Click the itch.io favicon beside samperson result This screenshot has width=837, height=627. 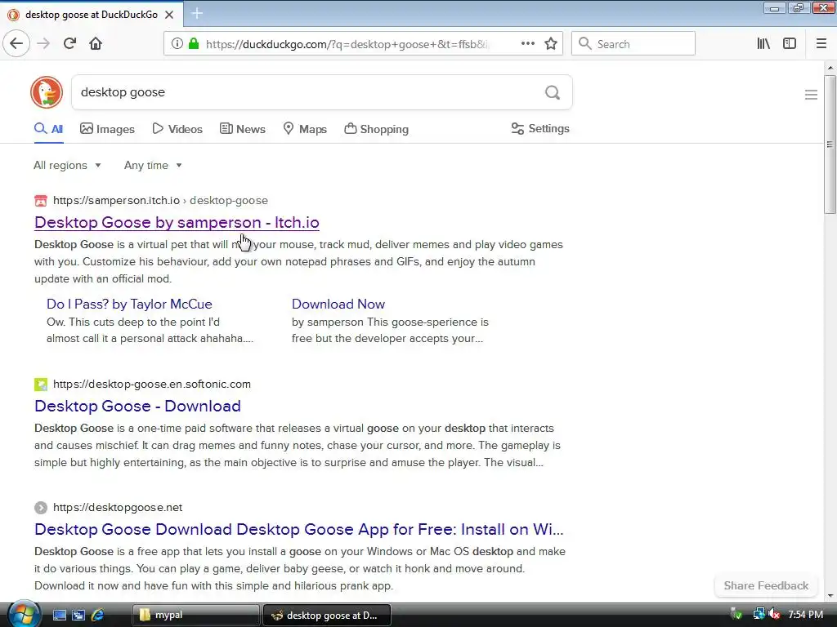click(41, 201)
